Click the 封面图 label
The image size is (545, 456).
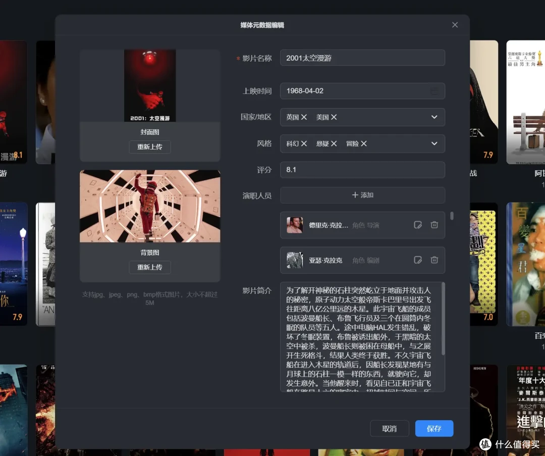point(150,132)
